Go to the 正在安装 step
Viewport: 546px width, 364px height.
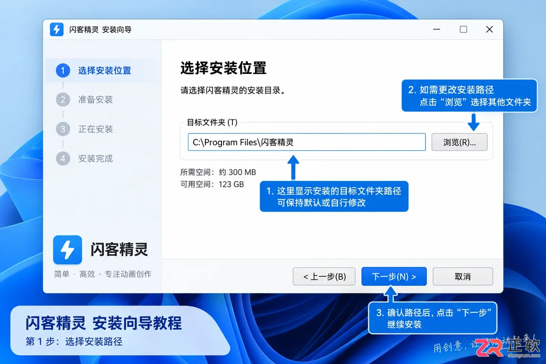pyautogui.click(x=96, y=129)
